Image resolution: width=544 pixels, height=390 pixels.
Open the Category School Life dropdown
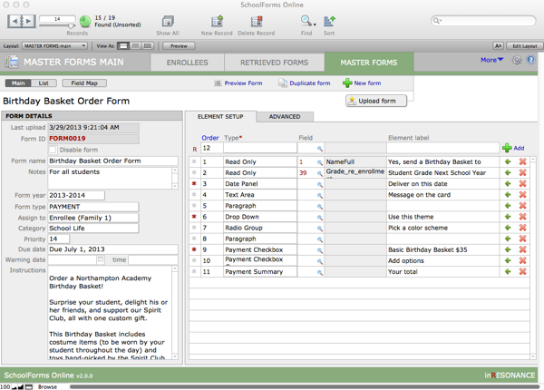93,229
